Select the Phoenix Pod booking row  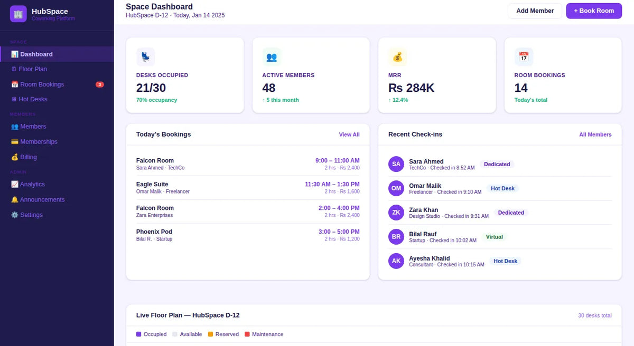[248, 235]
